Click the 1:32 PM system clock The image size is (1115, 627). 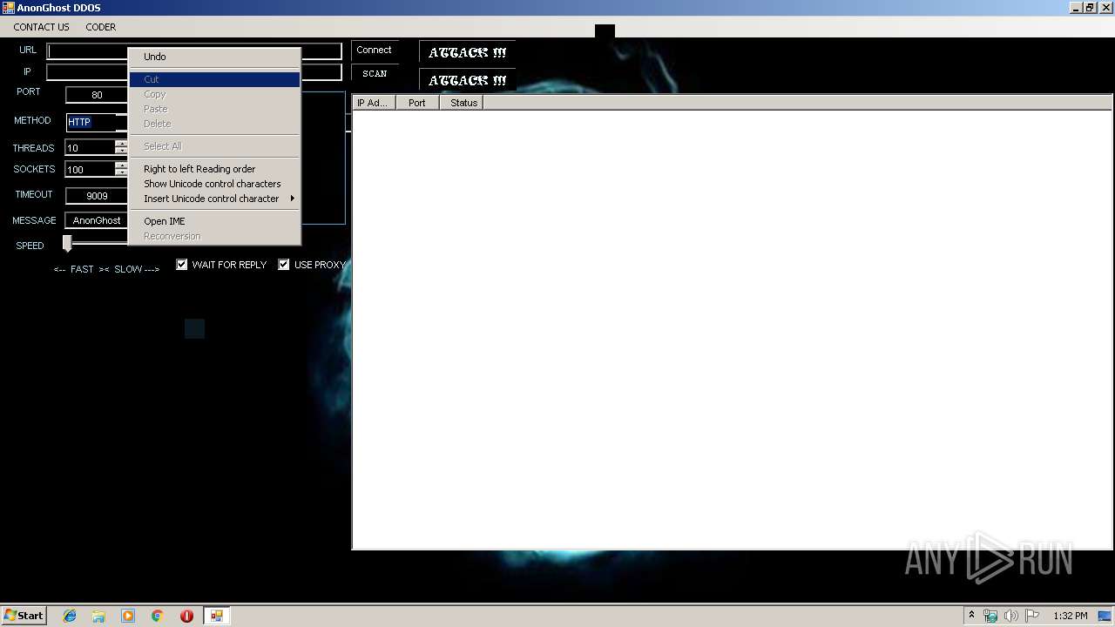1070,616
